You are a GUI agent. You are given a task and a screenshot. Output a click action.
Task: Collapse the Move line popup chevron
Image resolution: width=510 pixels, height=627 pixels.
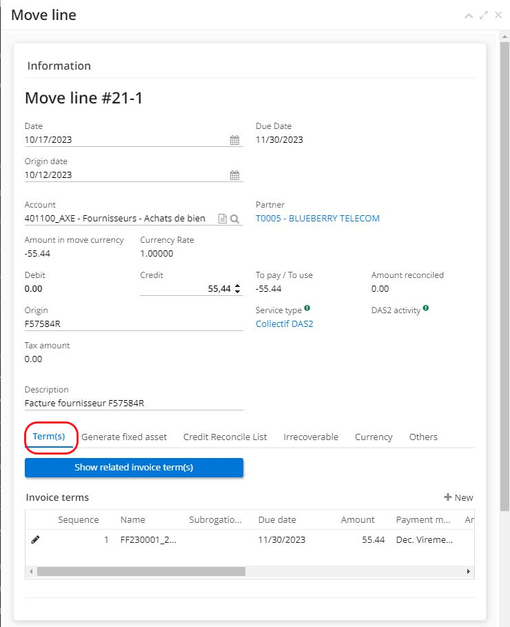(469, 15)
